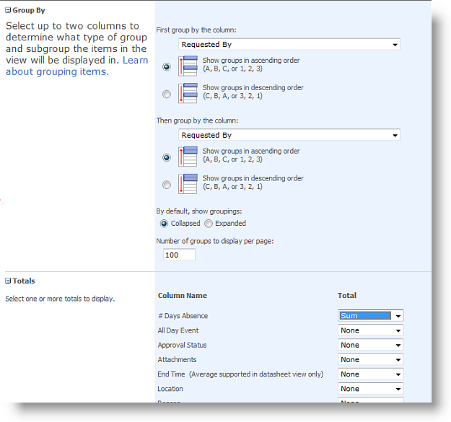Open the Approval Status total dropdown
The width and height of the screenshot is (451, 422).
tap(370, 345)
